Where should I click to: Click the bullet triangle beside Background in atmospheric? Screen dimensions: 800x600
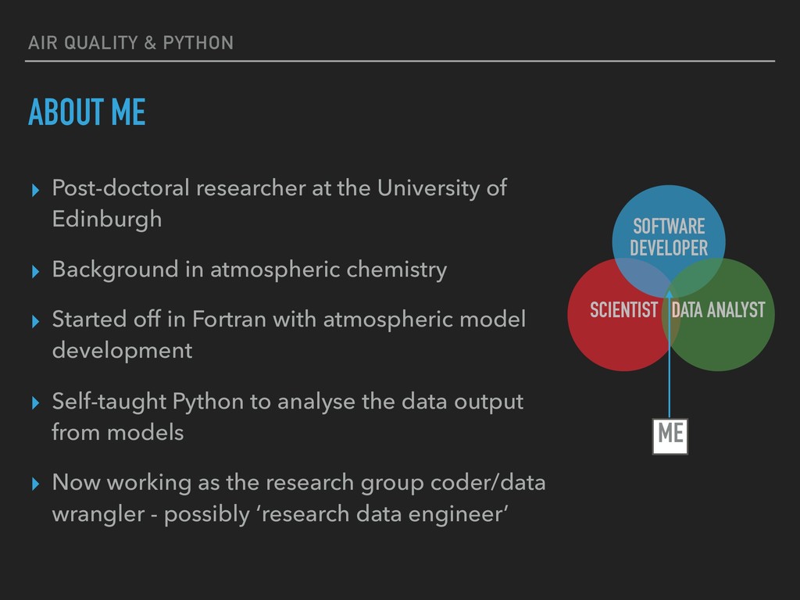pyautogui.click(x=35, y=271)
